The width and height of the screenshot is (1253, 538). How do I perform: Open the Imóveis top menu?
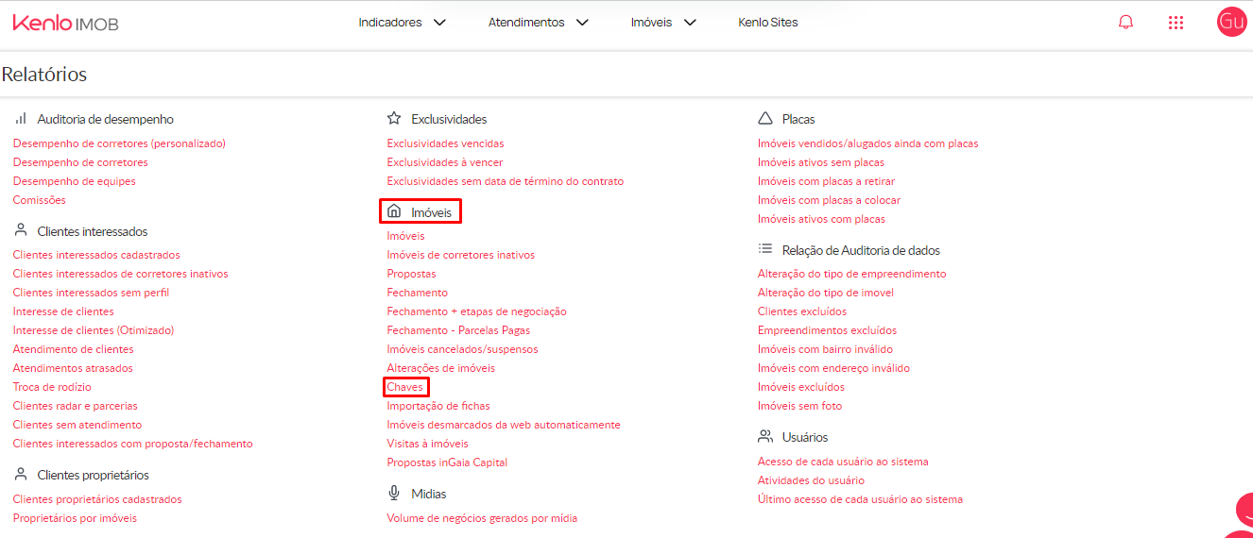tap(652, 23)
